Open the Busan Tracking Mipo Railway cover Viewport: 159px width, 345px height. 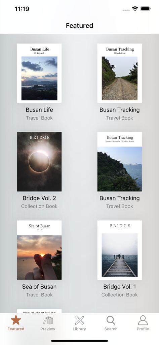coord(119,73)
